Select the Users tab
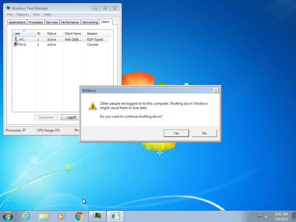The width and height of the screenshot is (296, 222). click(105, 22)
